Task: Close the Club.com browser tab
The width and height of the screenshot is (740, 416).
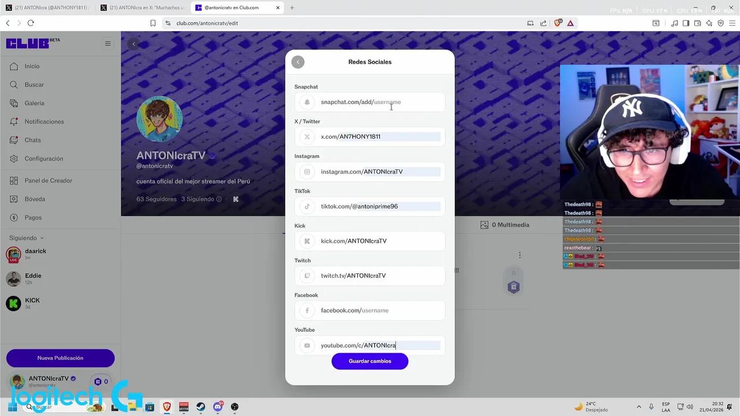Action: tap(278, 8)
